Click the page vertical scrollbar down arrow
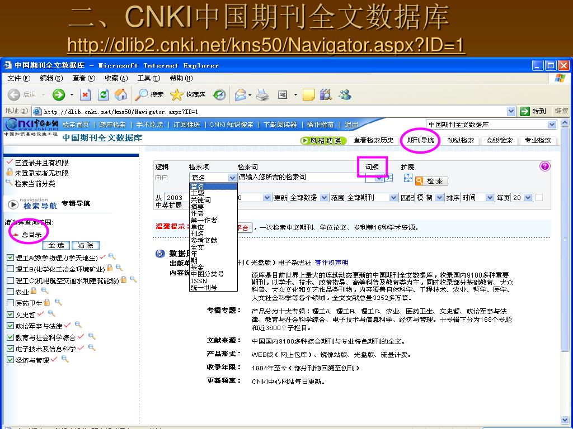 coord(565,420)
